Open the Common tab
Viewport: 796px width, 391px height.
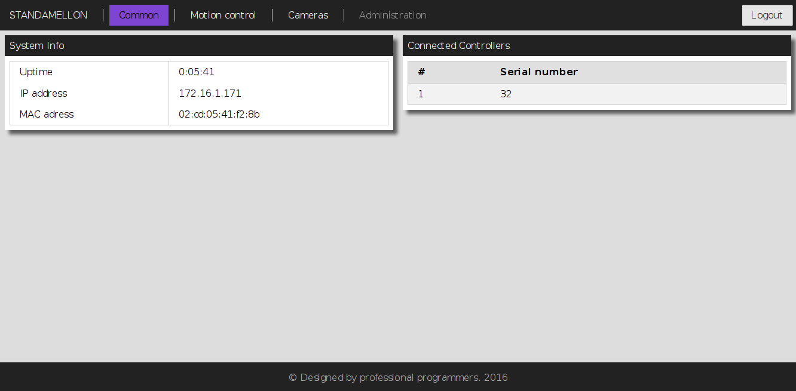tap(139, 16)
